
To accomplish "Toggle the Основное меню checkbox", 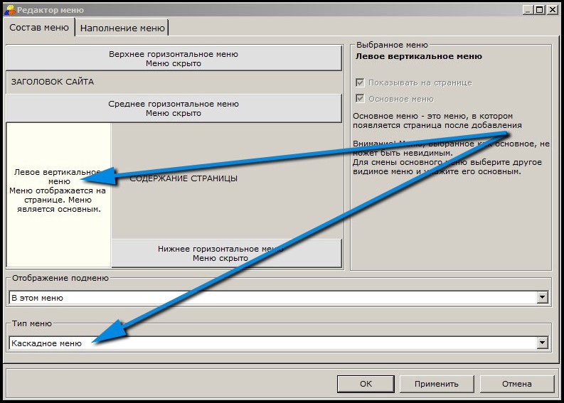I will tap(360, 99).
